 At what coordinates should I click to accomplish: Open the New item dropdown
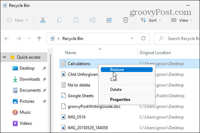(17, 20)
